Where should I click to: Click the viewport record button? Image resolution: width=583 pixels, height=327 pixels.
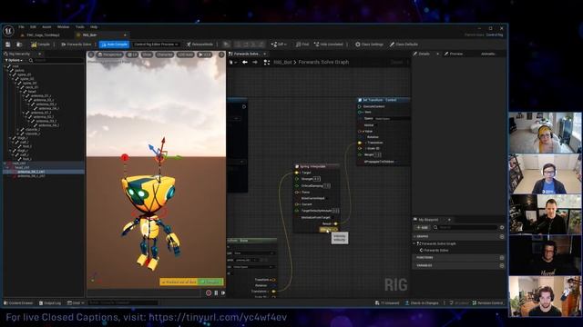coord(209,292)
